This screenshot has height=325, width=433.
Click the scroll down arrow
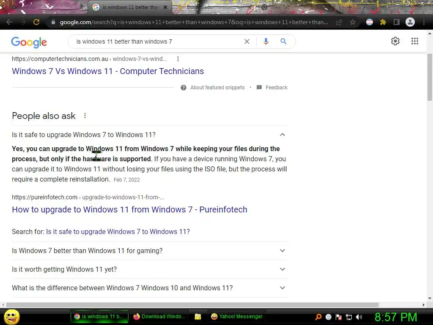tap(430, 298)
